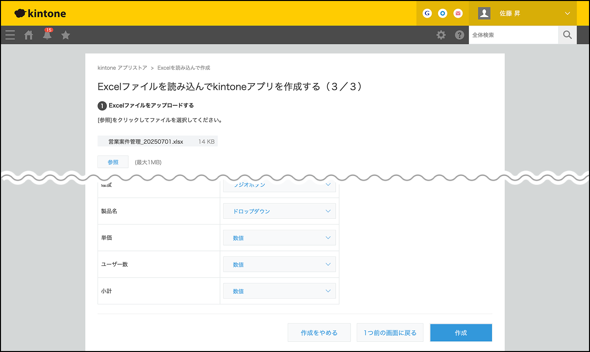Open the blue circle service icon
The image size is (590, 352).
(x=442, y=14)
